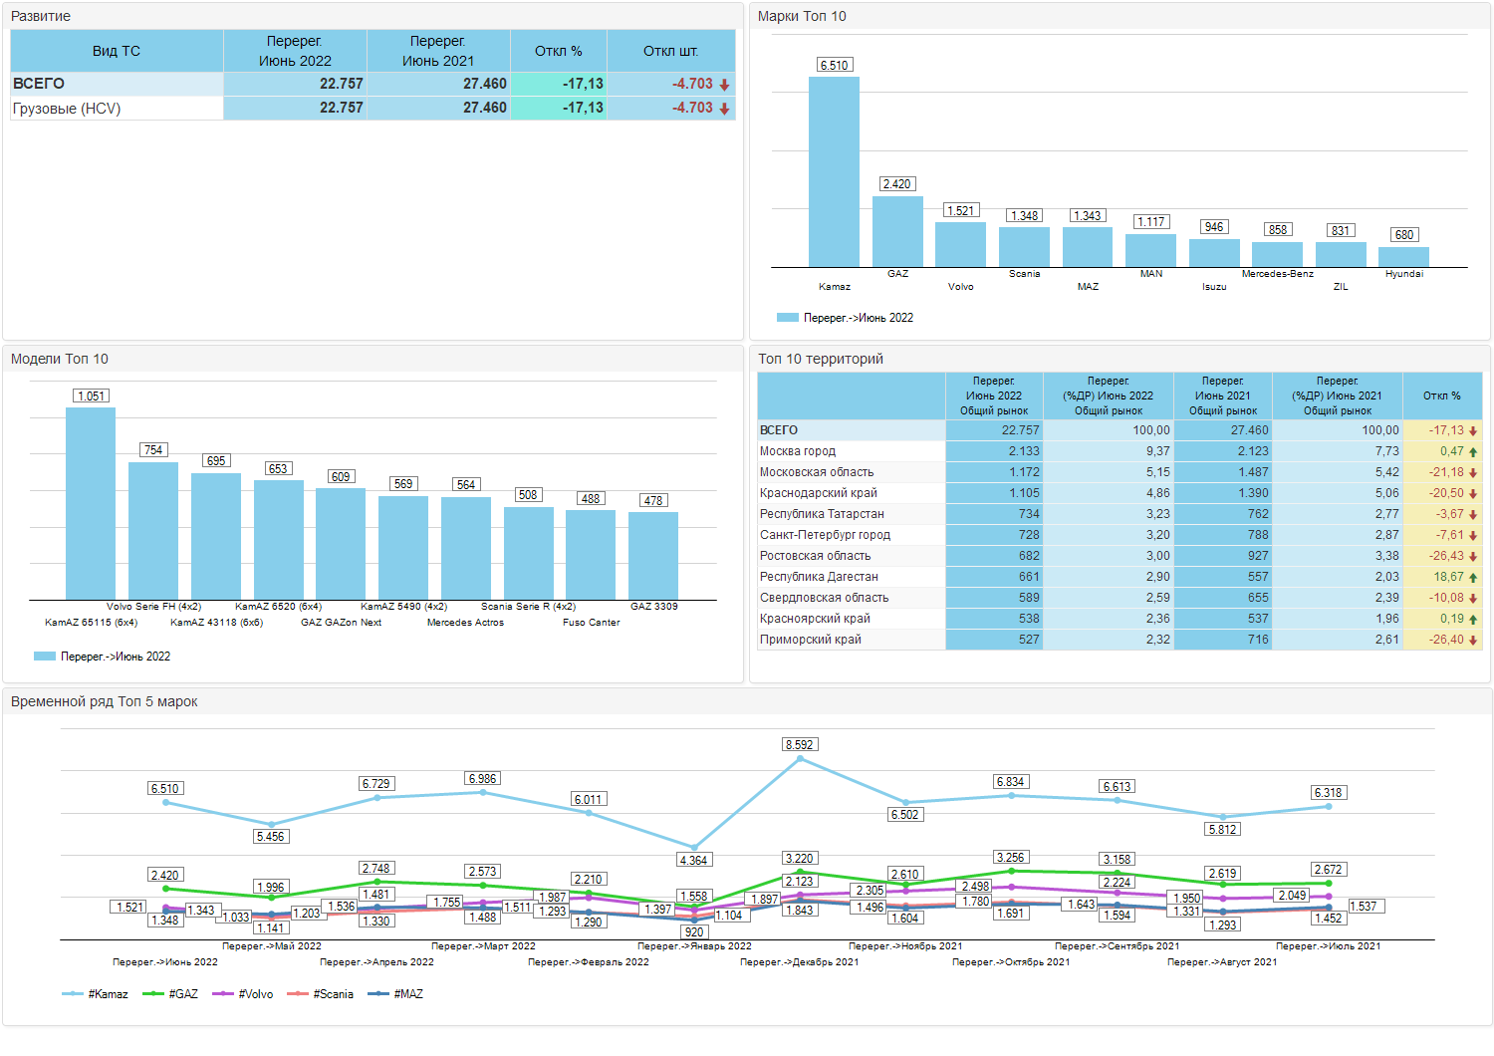Image resolution: width=1494 pixels, height=1056 pixels.
Task: Select the Республика Татарстан row
Action: point(1120,514)
